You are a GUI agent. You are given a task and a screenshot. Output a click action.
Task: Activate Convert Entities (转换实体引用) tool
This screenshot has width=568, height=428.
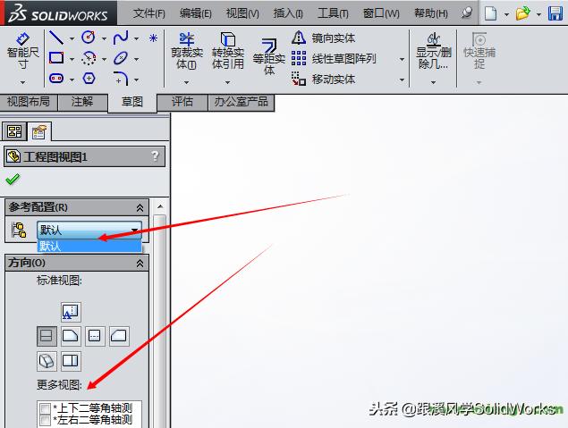tap(227, 51)
